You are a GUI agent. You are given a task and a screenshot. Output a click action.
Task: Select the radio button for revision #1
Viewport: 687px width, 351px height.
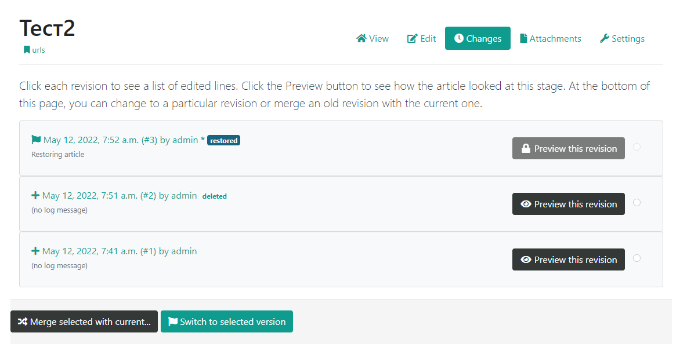(637, 258)
